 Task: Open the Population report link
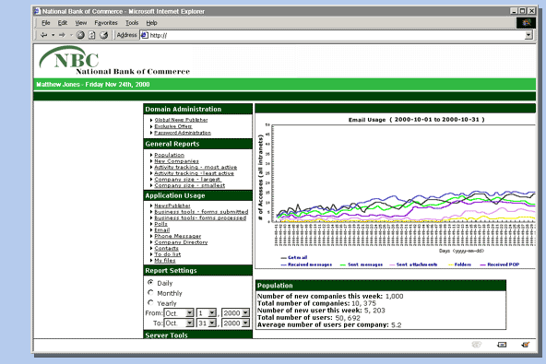click(169, 155)
